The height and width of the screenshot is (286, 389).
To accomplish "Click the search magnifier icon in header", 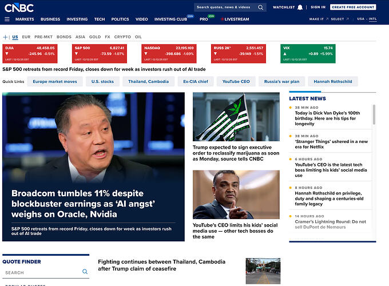I will 260,7.
